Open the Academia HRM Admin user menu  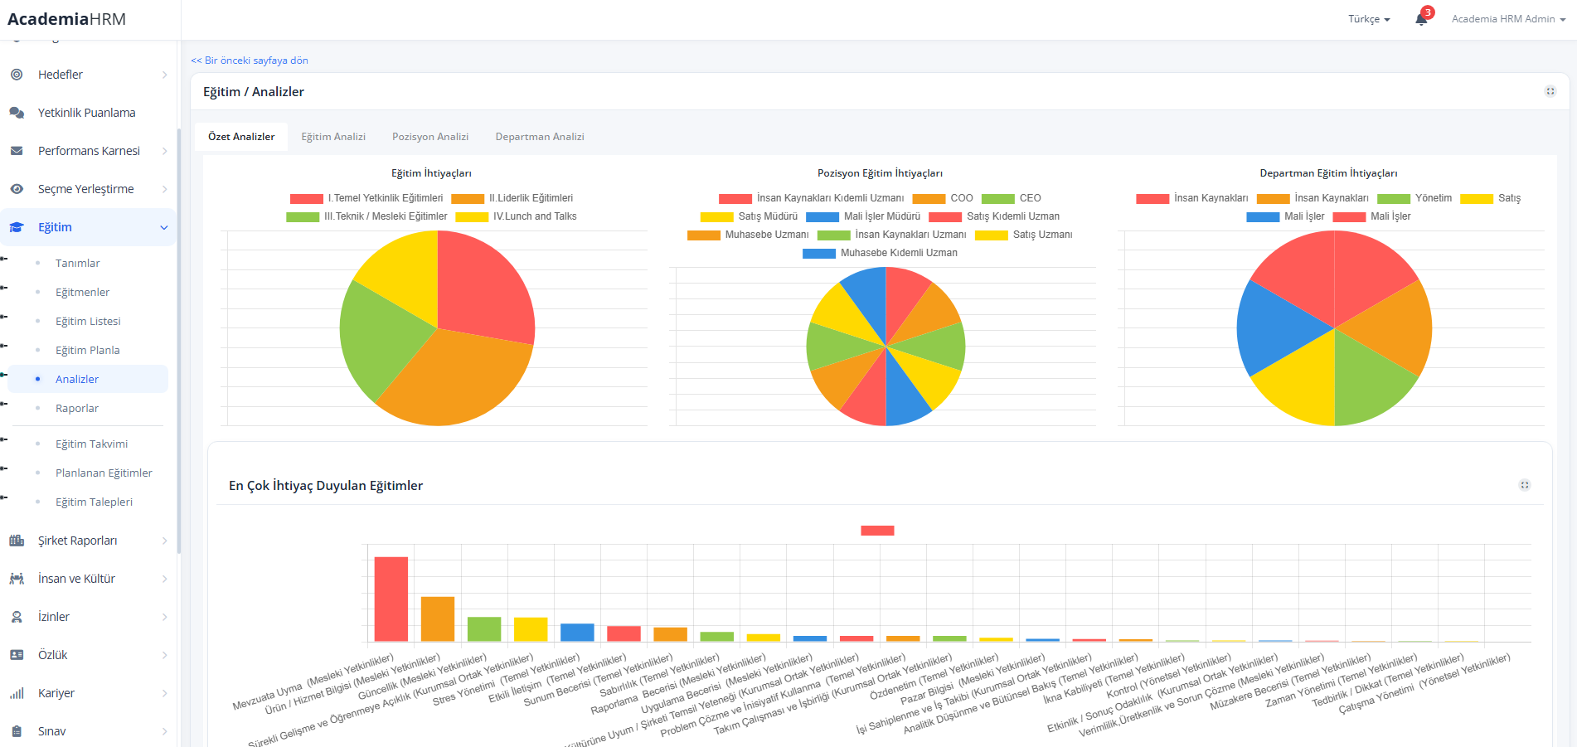click(x=1508, y=19)
